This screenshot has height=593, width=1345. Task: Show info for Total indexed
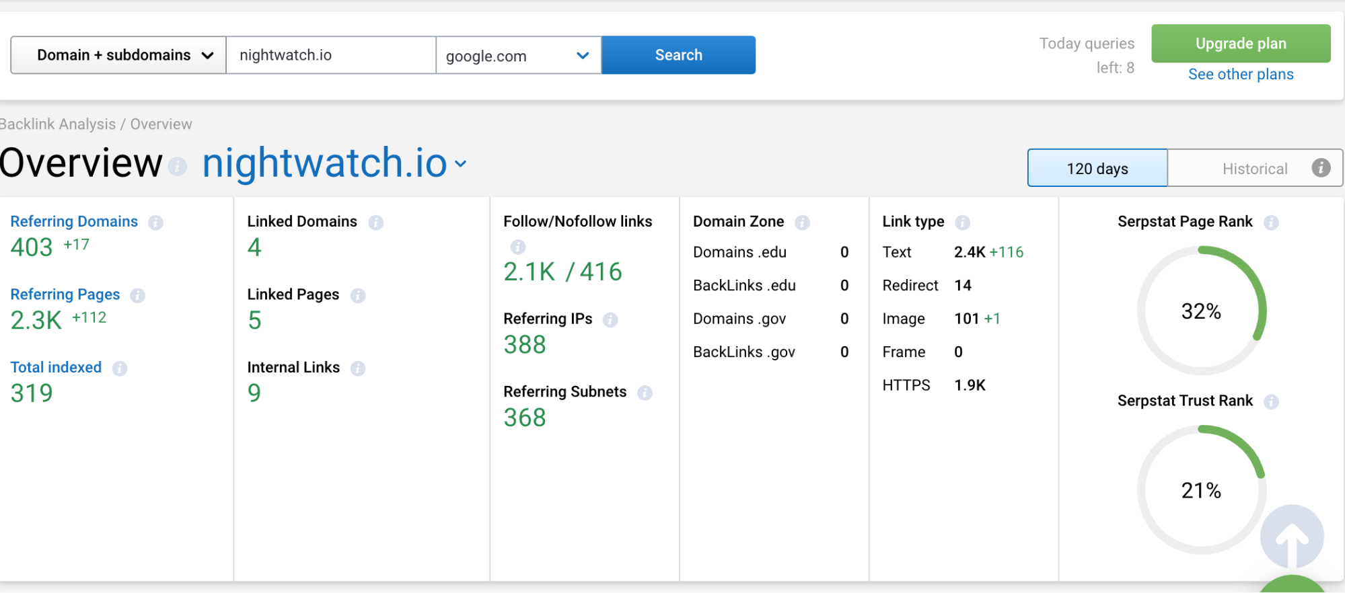tap(120, 368)
